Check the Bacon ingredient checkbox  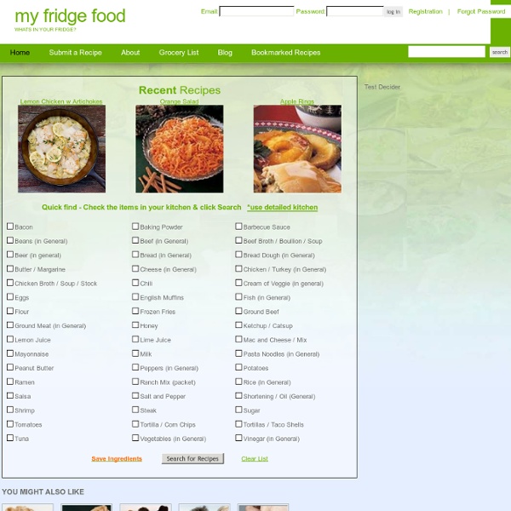pos(10,227)
